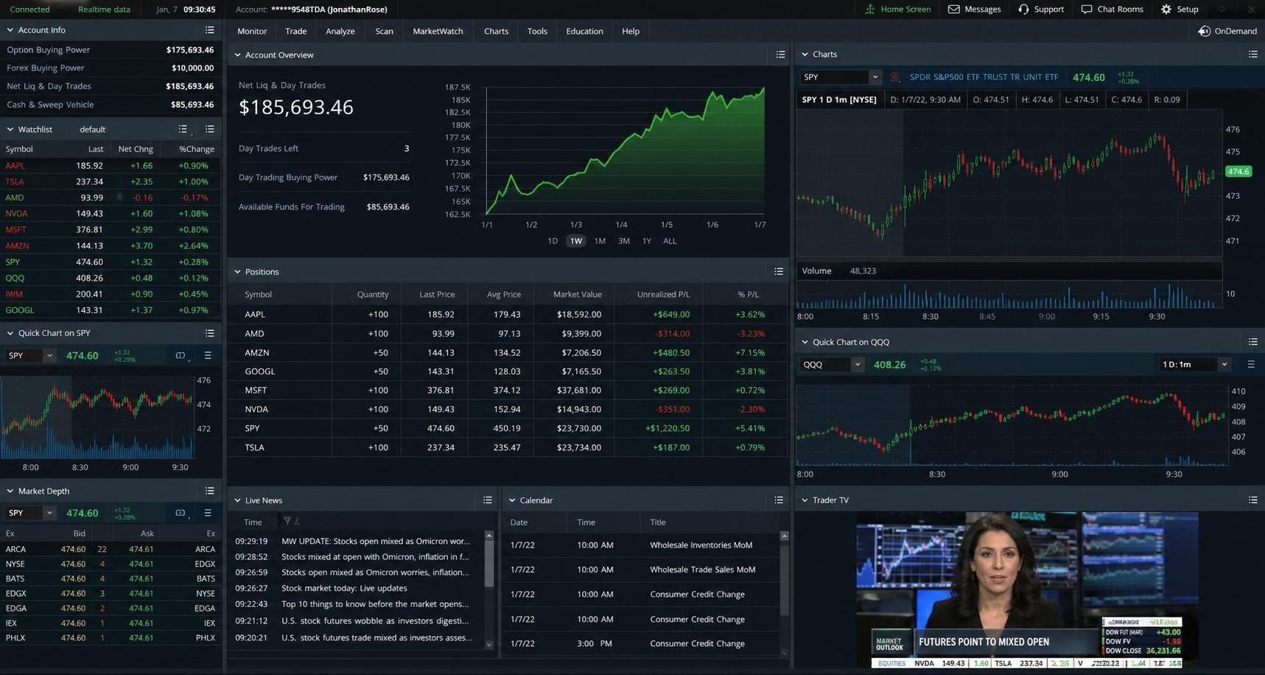Open the Help tab
Viewport: 1265px width, 675px height.
[631, 31]
